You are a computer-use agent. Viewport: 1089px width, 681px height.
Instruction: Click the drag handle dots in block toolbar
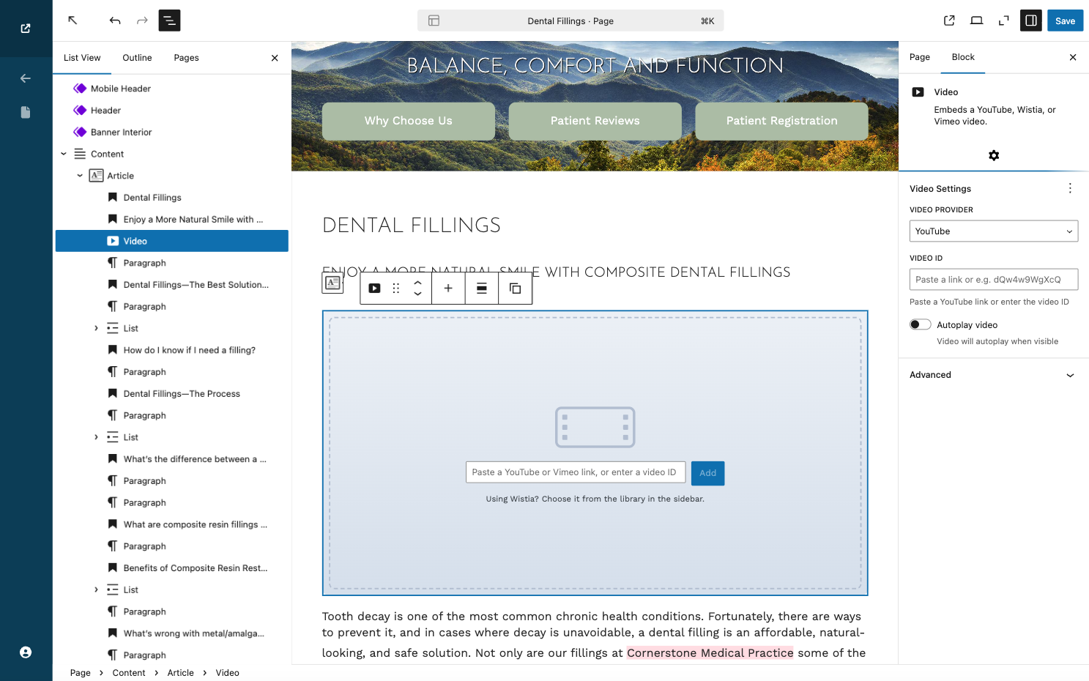[396, 289]
